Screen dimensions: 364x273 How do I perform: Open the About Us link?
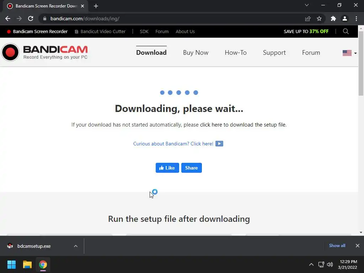[x=185, y=32]
